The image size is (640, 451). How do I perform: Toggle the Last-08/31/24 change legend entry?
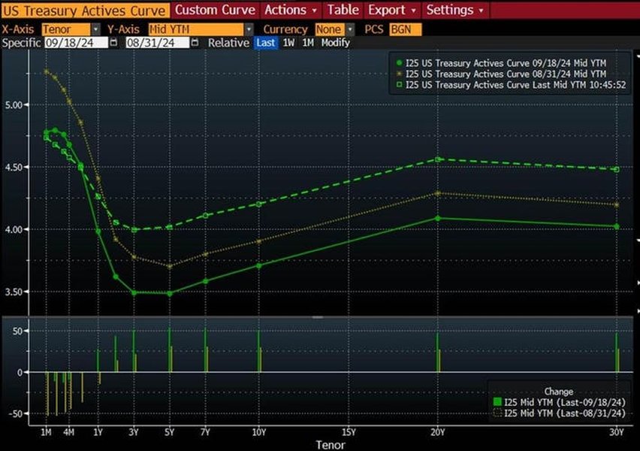point(560,413)
